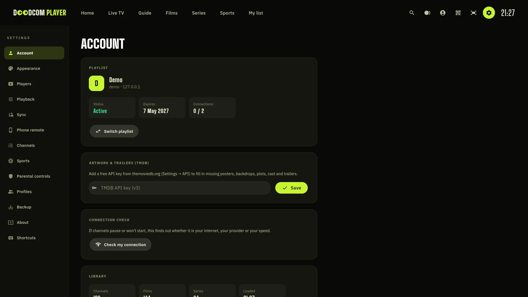The width and height of the screenshot is (528, 297).
Task: Open Shortcuts section in sidebar
Action: click(34, 238)
